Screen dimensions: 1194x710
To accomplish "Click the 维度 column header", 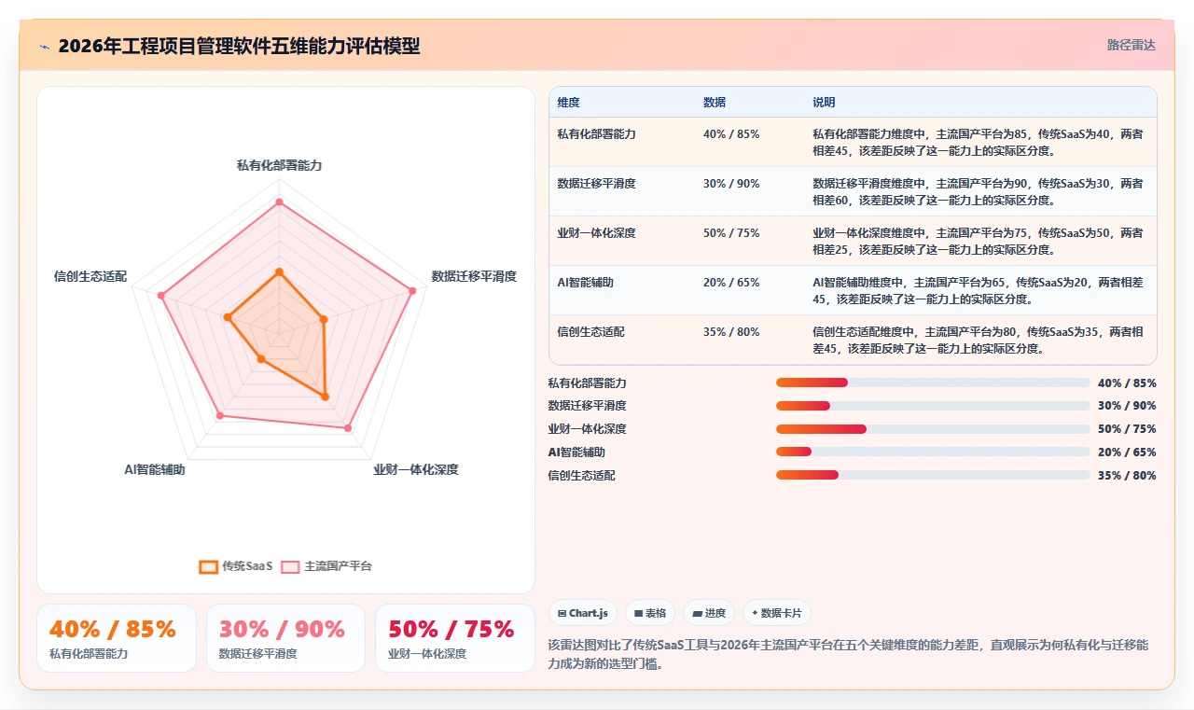I will 569,103.
